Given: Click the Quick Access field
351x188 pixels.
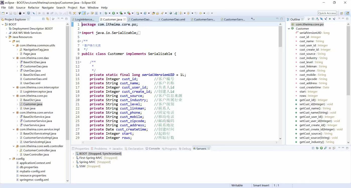Looking at the screenshot, I should [x=327, y=13].
